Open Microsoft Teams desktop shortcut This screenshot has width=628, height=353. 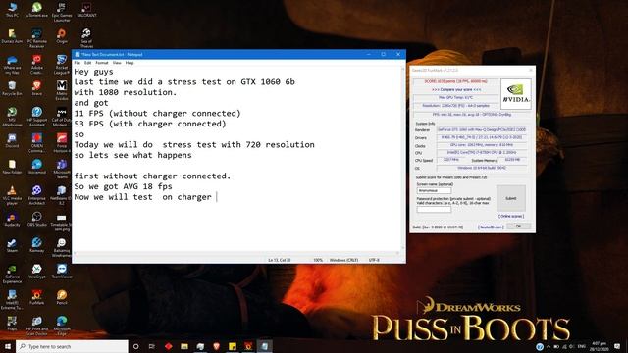pyautogui.click(x=62, y=169)
